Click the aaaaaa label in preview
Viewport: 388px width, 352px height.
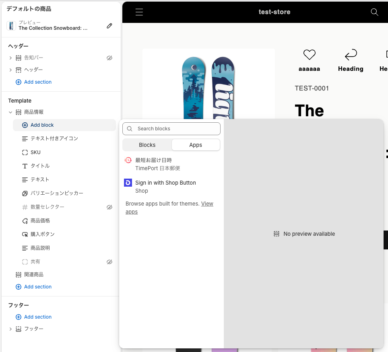(x=309, y=69)
